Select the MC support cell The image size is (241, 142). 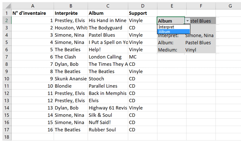(x=143, y=57)
